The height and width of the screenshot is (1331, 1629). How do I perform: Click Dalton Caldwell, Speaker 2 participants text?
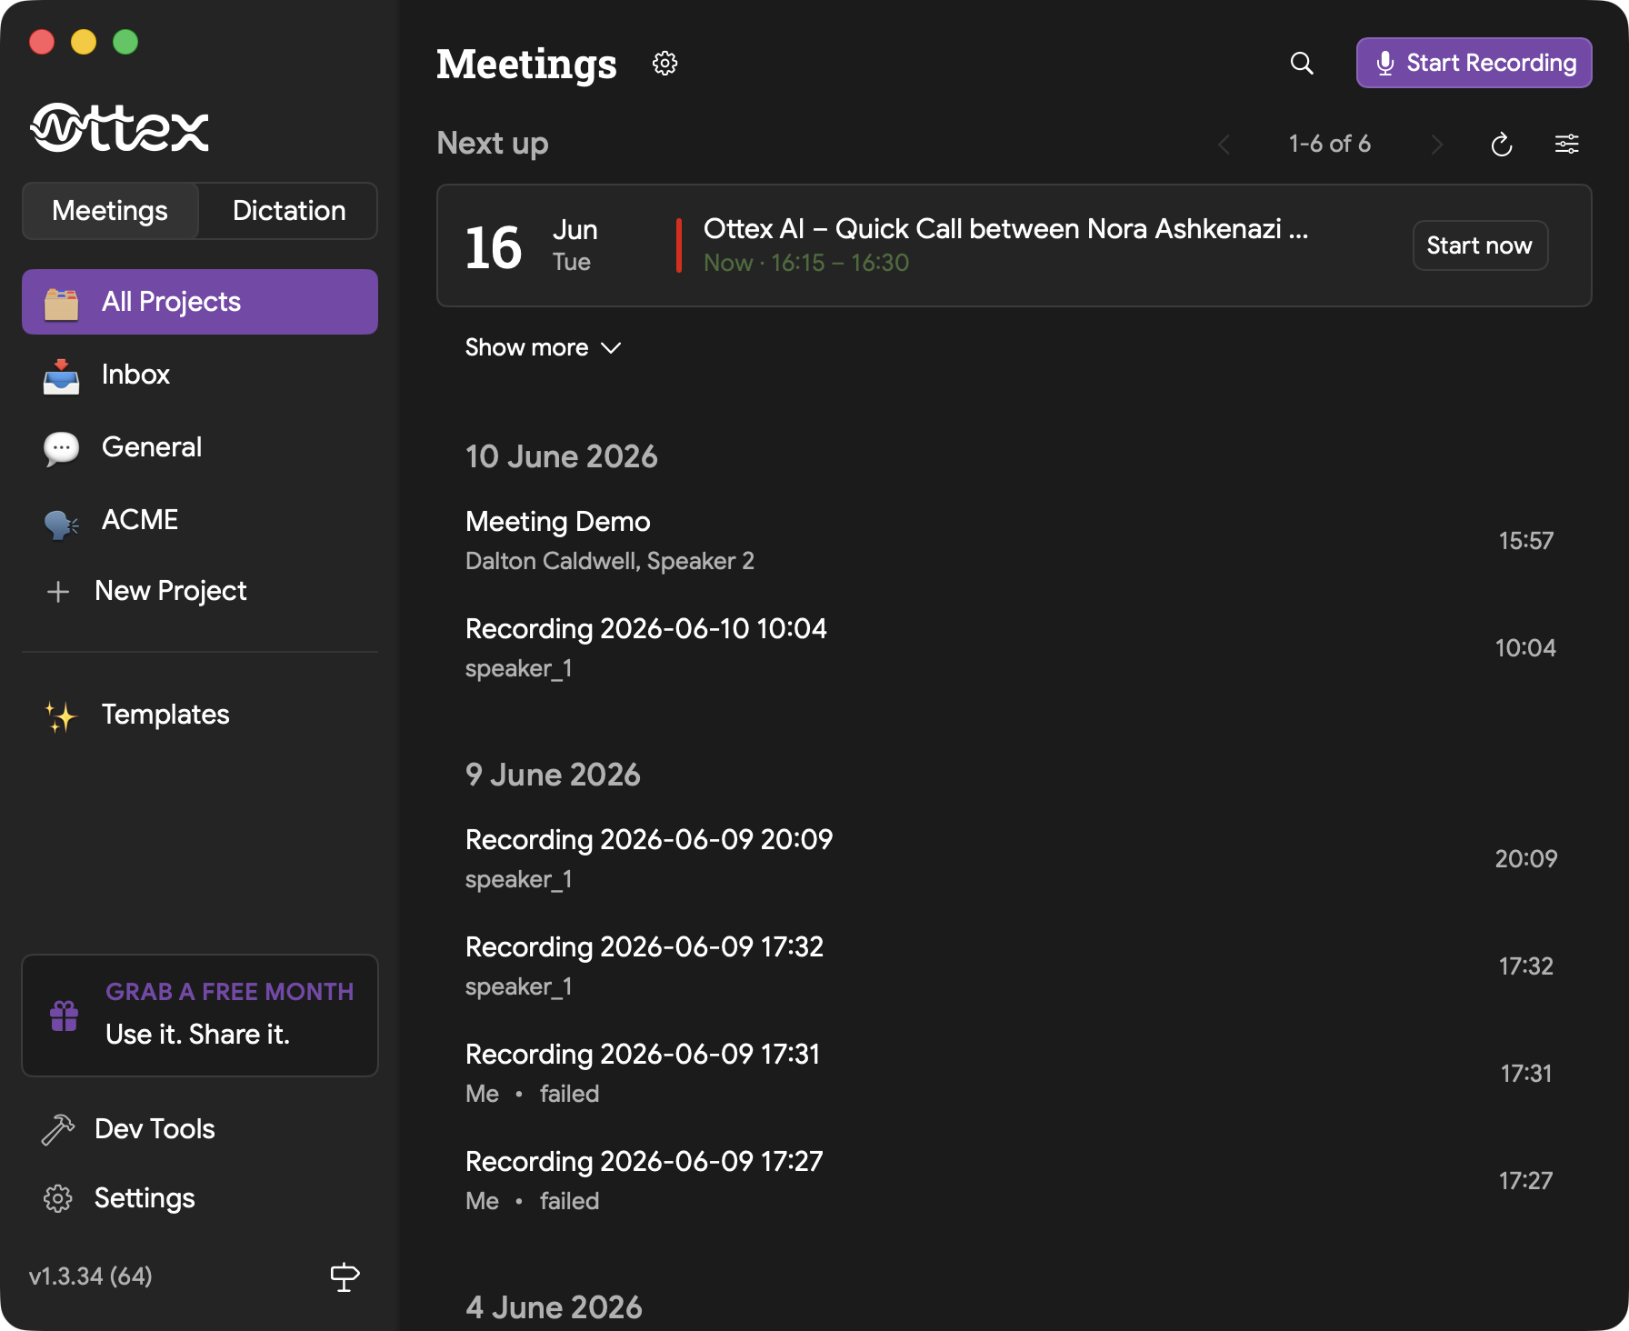[x=610, y=561]
